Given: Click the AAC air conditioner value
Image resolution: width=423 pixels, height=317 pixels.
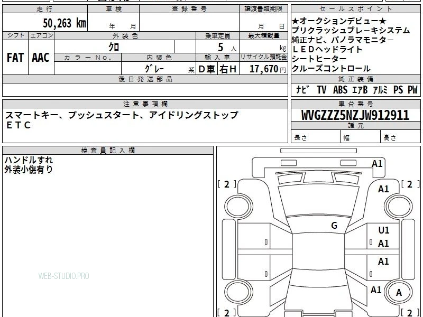Looking at the screenshot, I should click(x=41, y=58).
